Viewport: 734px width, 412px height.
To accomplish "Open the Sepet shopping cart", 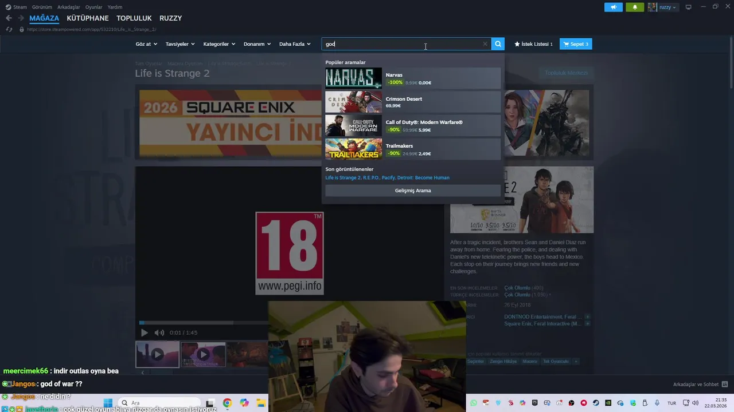I will click(576, 44).
